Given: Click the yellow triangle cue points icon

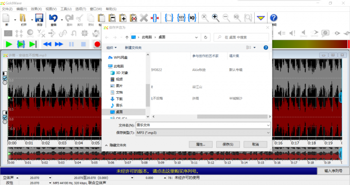Looking at the screenshot, I should (261, 18).
